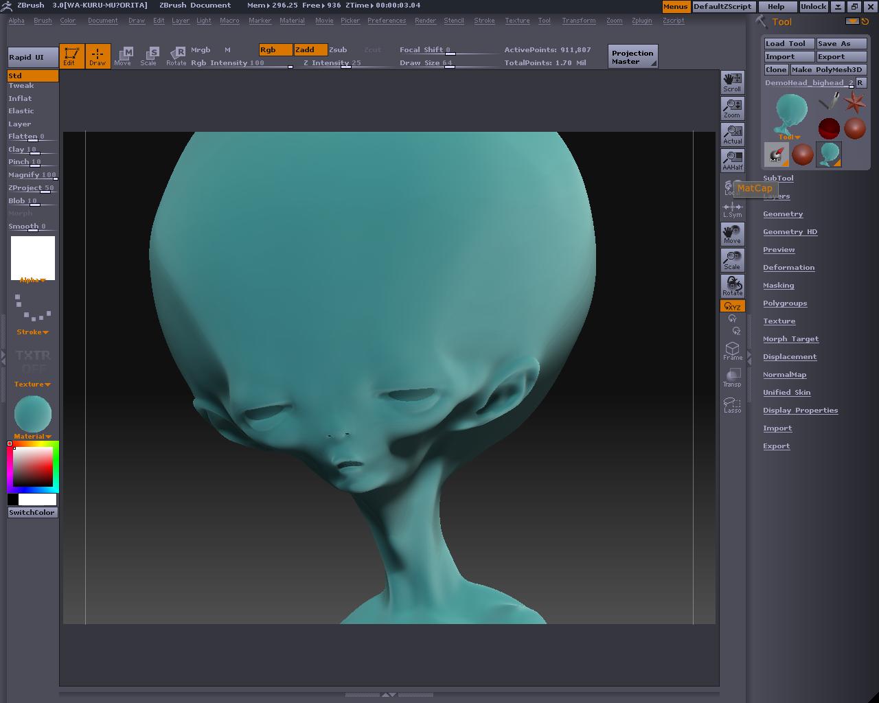This screenshot has width=879, height=703.
Task: Open the Texture picker popup
Action: pos(33,367)
